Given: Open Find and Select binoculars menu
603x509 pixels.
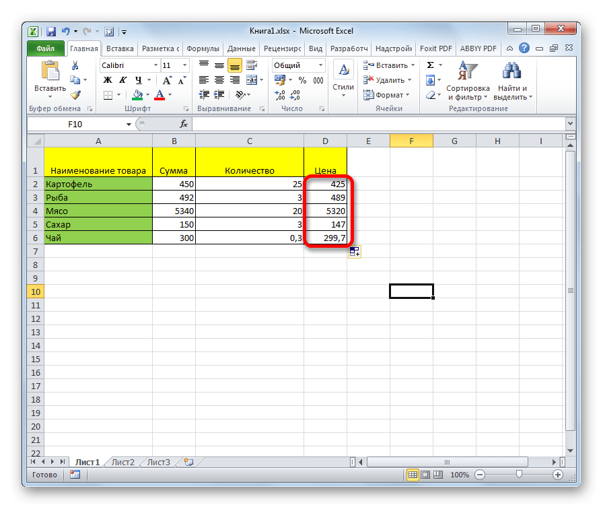Looking at the screenshot, I should [x=512, y=81].
